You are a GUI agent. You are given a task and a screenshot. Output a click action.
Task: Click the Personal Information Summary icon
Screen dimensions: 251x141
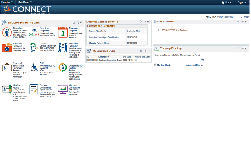coord(7,67)
